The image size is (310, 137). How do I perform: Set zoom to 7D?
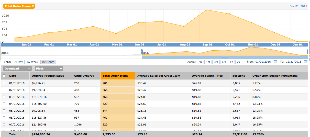pyautogui.click(x=200, y=62)
